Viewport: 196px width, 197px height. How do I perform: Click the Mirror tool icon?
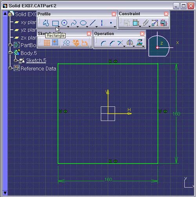coord(130,42)
